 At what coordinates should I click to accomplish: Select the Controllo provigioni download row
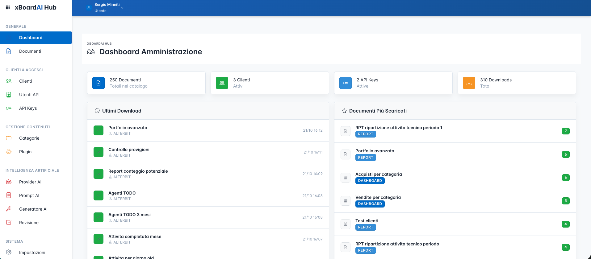pos(208,152)
